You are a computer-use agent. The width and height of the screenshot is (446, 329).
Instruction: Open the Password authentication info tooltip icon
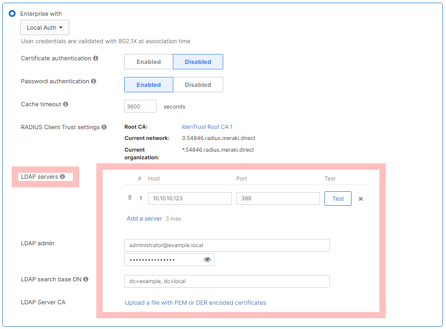coord(93,81)
